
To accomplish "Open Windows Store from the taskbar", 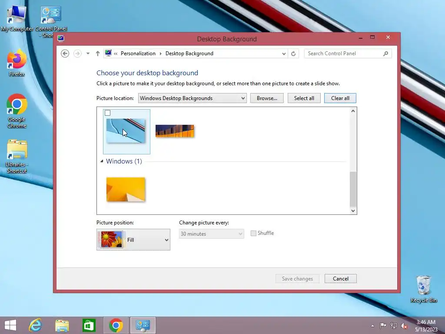I will [x=89, y=325].
